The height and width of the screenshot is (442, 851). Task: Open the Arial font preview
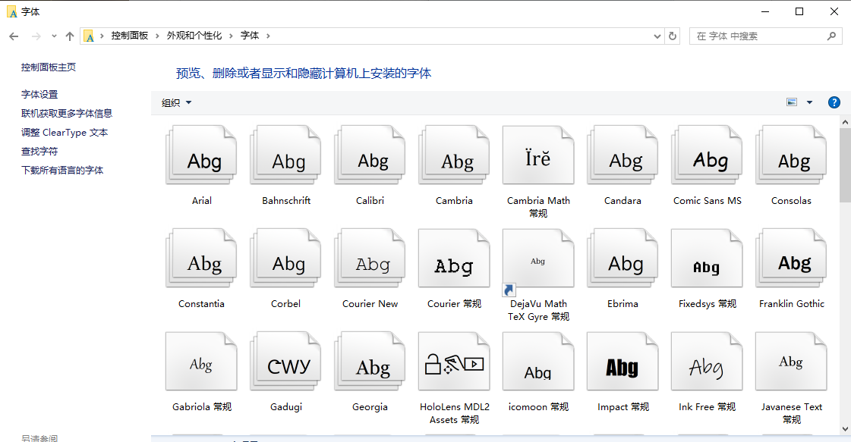[201, 155]
